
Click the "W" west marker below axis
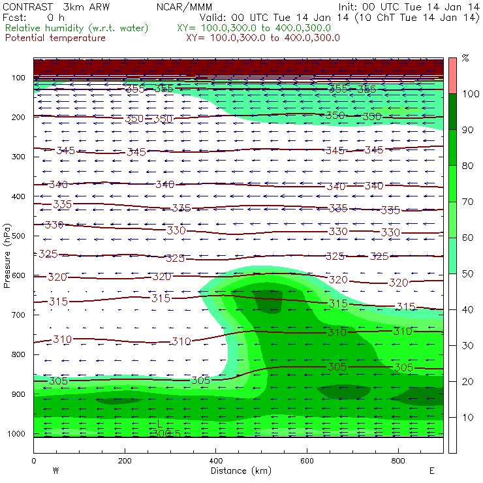(55, 471)
